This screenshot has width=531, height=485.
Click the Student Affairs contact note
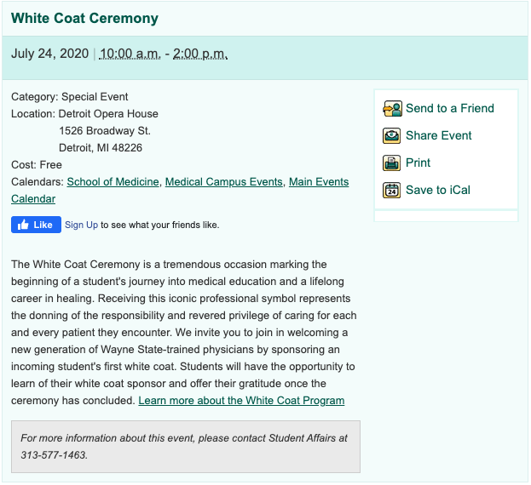[184, 446]
